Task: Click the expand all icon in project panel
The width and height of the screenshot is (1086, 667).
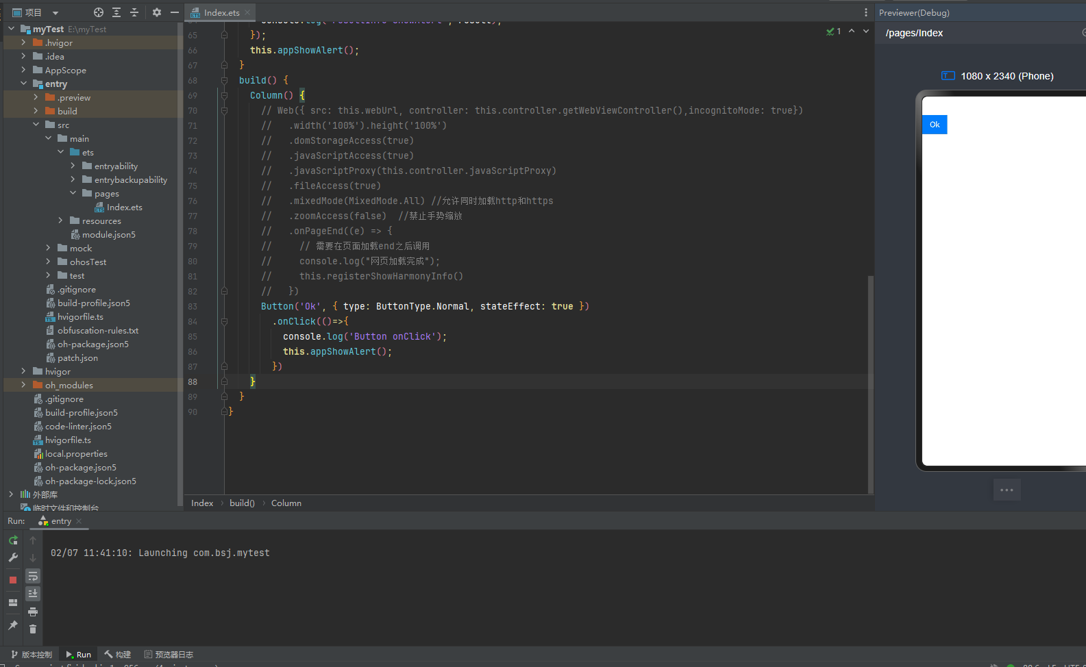Action: click(x=116, y=12)
